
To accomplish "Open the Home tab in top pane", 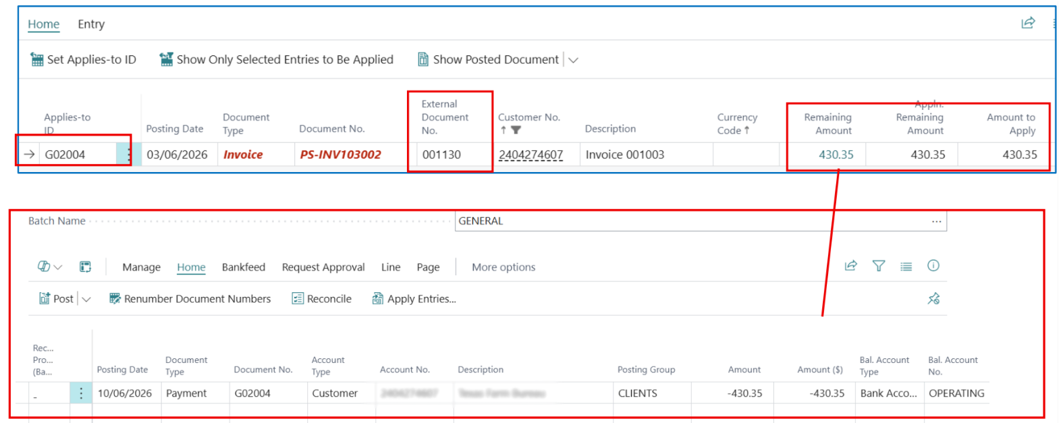I will tap(44, 24).
